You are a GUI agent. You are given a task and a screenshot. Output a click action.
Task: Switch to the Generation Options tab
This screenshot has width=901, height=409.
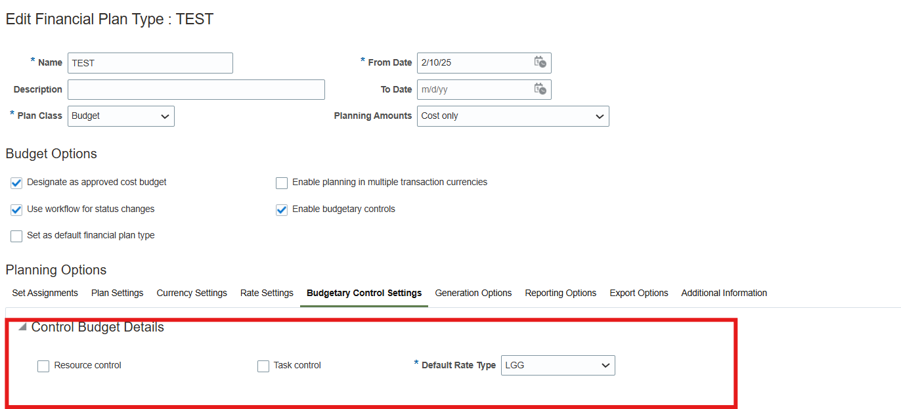pyautogui.click(x=473, y=293)
